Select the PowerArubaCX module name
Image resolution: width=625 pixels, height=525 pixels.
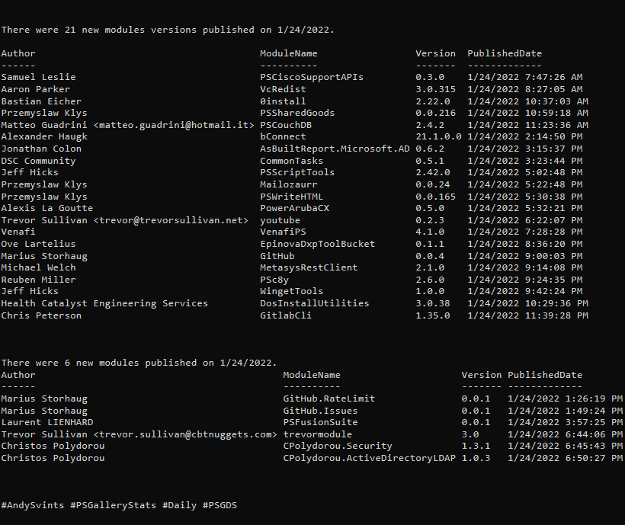[294, 208]
